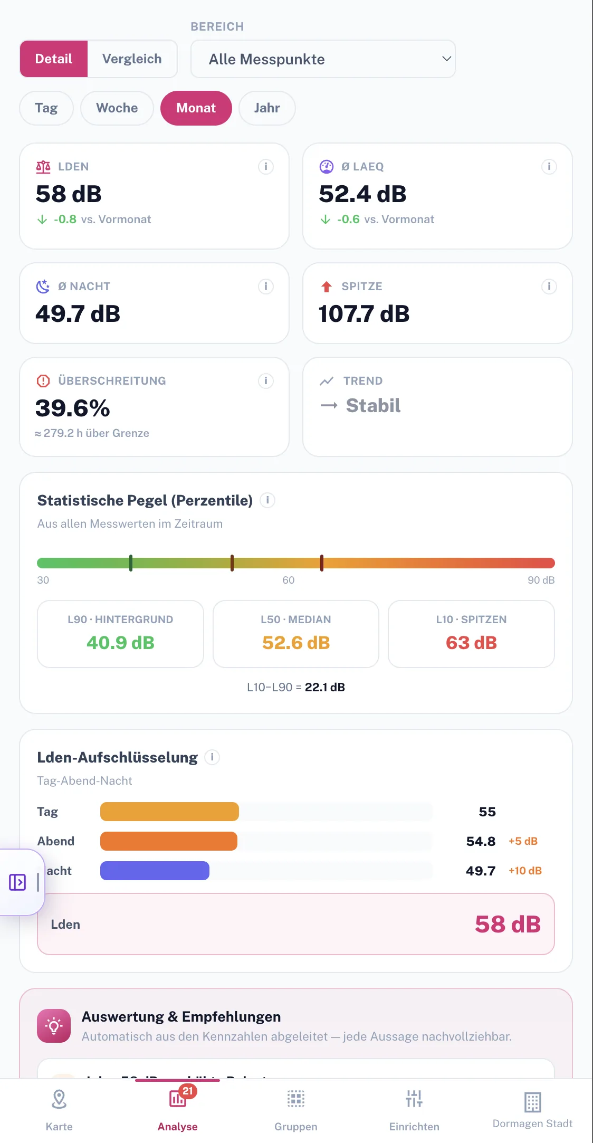
Task: Click the Stabil trend arrow icon
Action: [x=329, y=406]
